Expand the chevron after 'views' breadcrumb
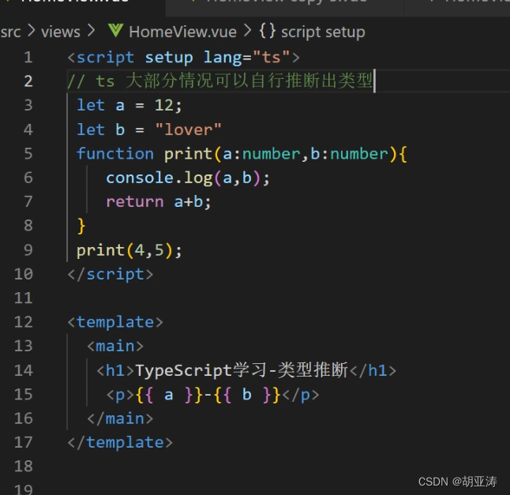The image size is (510, 495). tap(92, 31)
